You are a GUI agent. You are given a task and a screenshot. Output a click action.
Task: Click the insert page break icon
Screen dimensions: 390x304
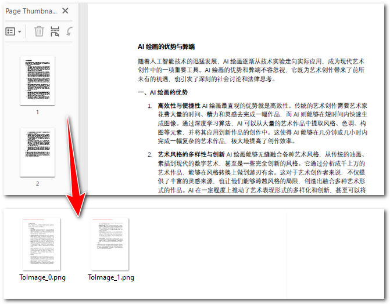[55, 31]
